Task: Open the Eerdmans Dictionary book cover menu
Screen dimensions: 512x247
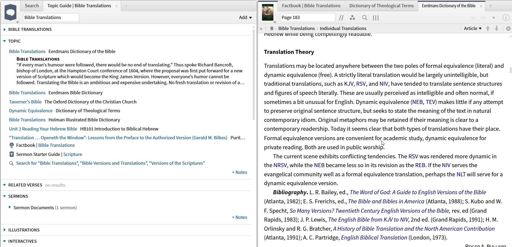Action: (268, 13)
